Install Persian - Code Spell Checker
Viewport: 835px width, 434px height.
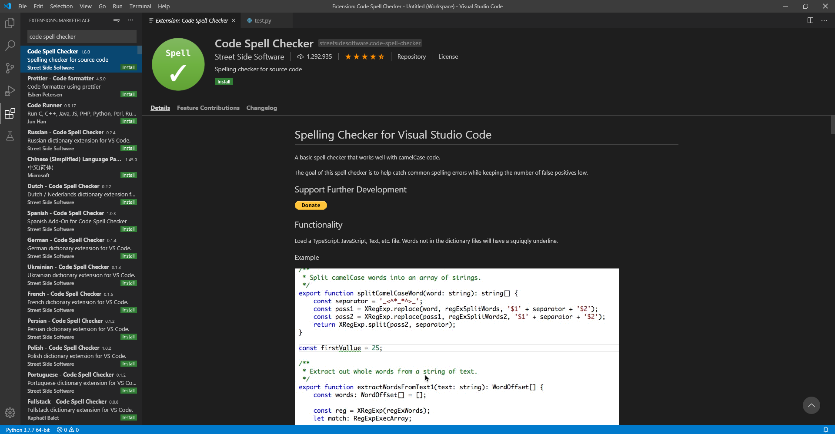coord(128,337)
